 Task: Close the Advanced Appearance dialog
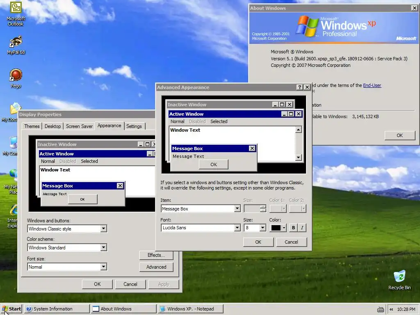(307, 87)
